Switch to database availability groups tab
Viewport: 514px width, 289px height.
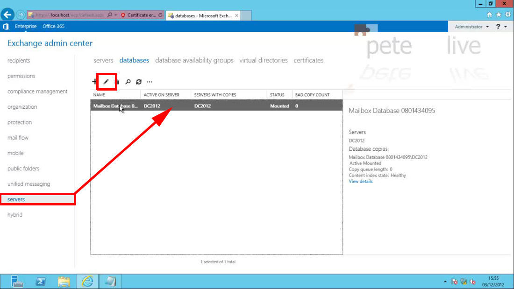[x=194, y=60]
